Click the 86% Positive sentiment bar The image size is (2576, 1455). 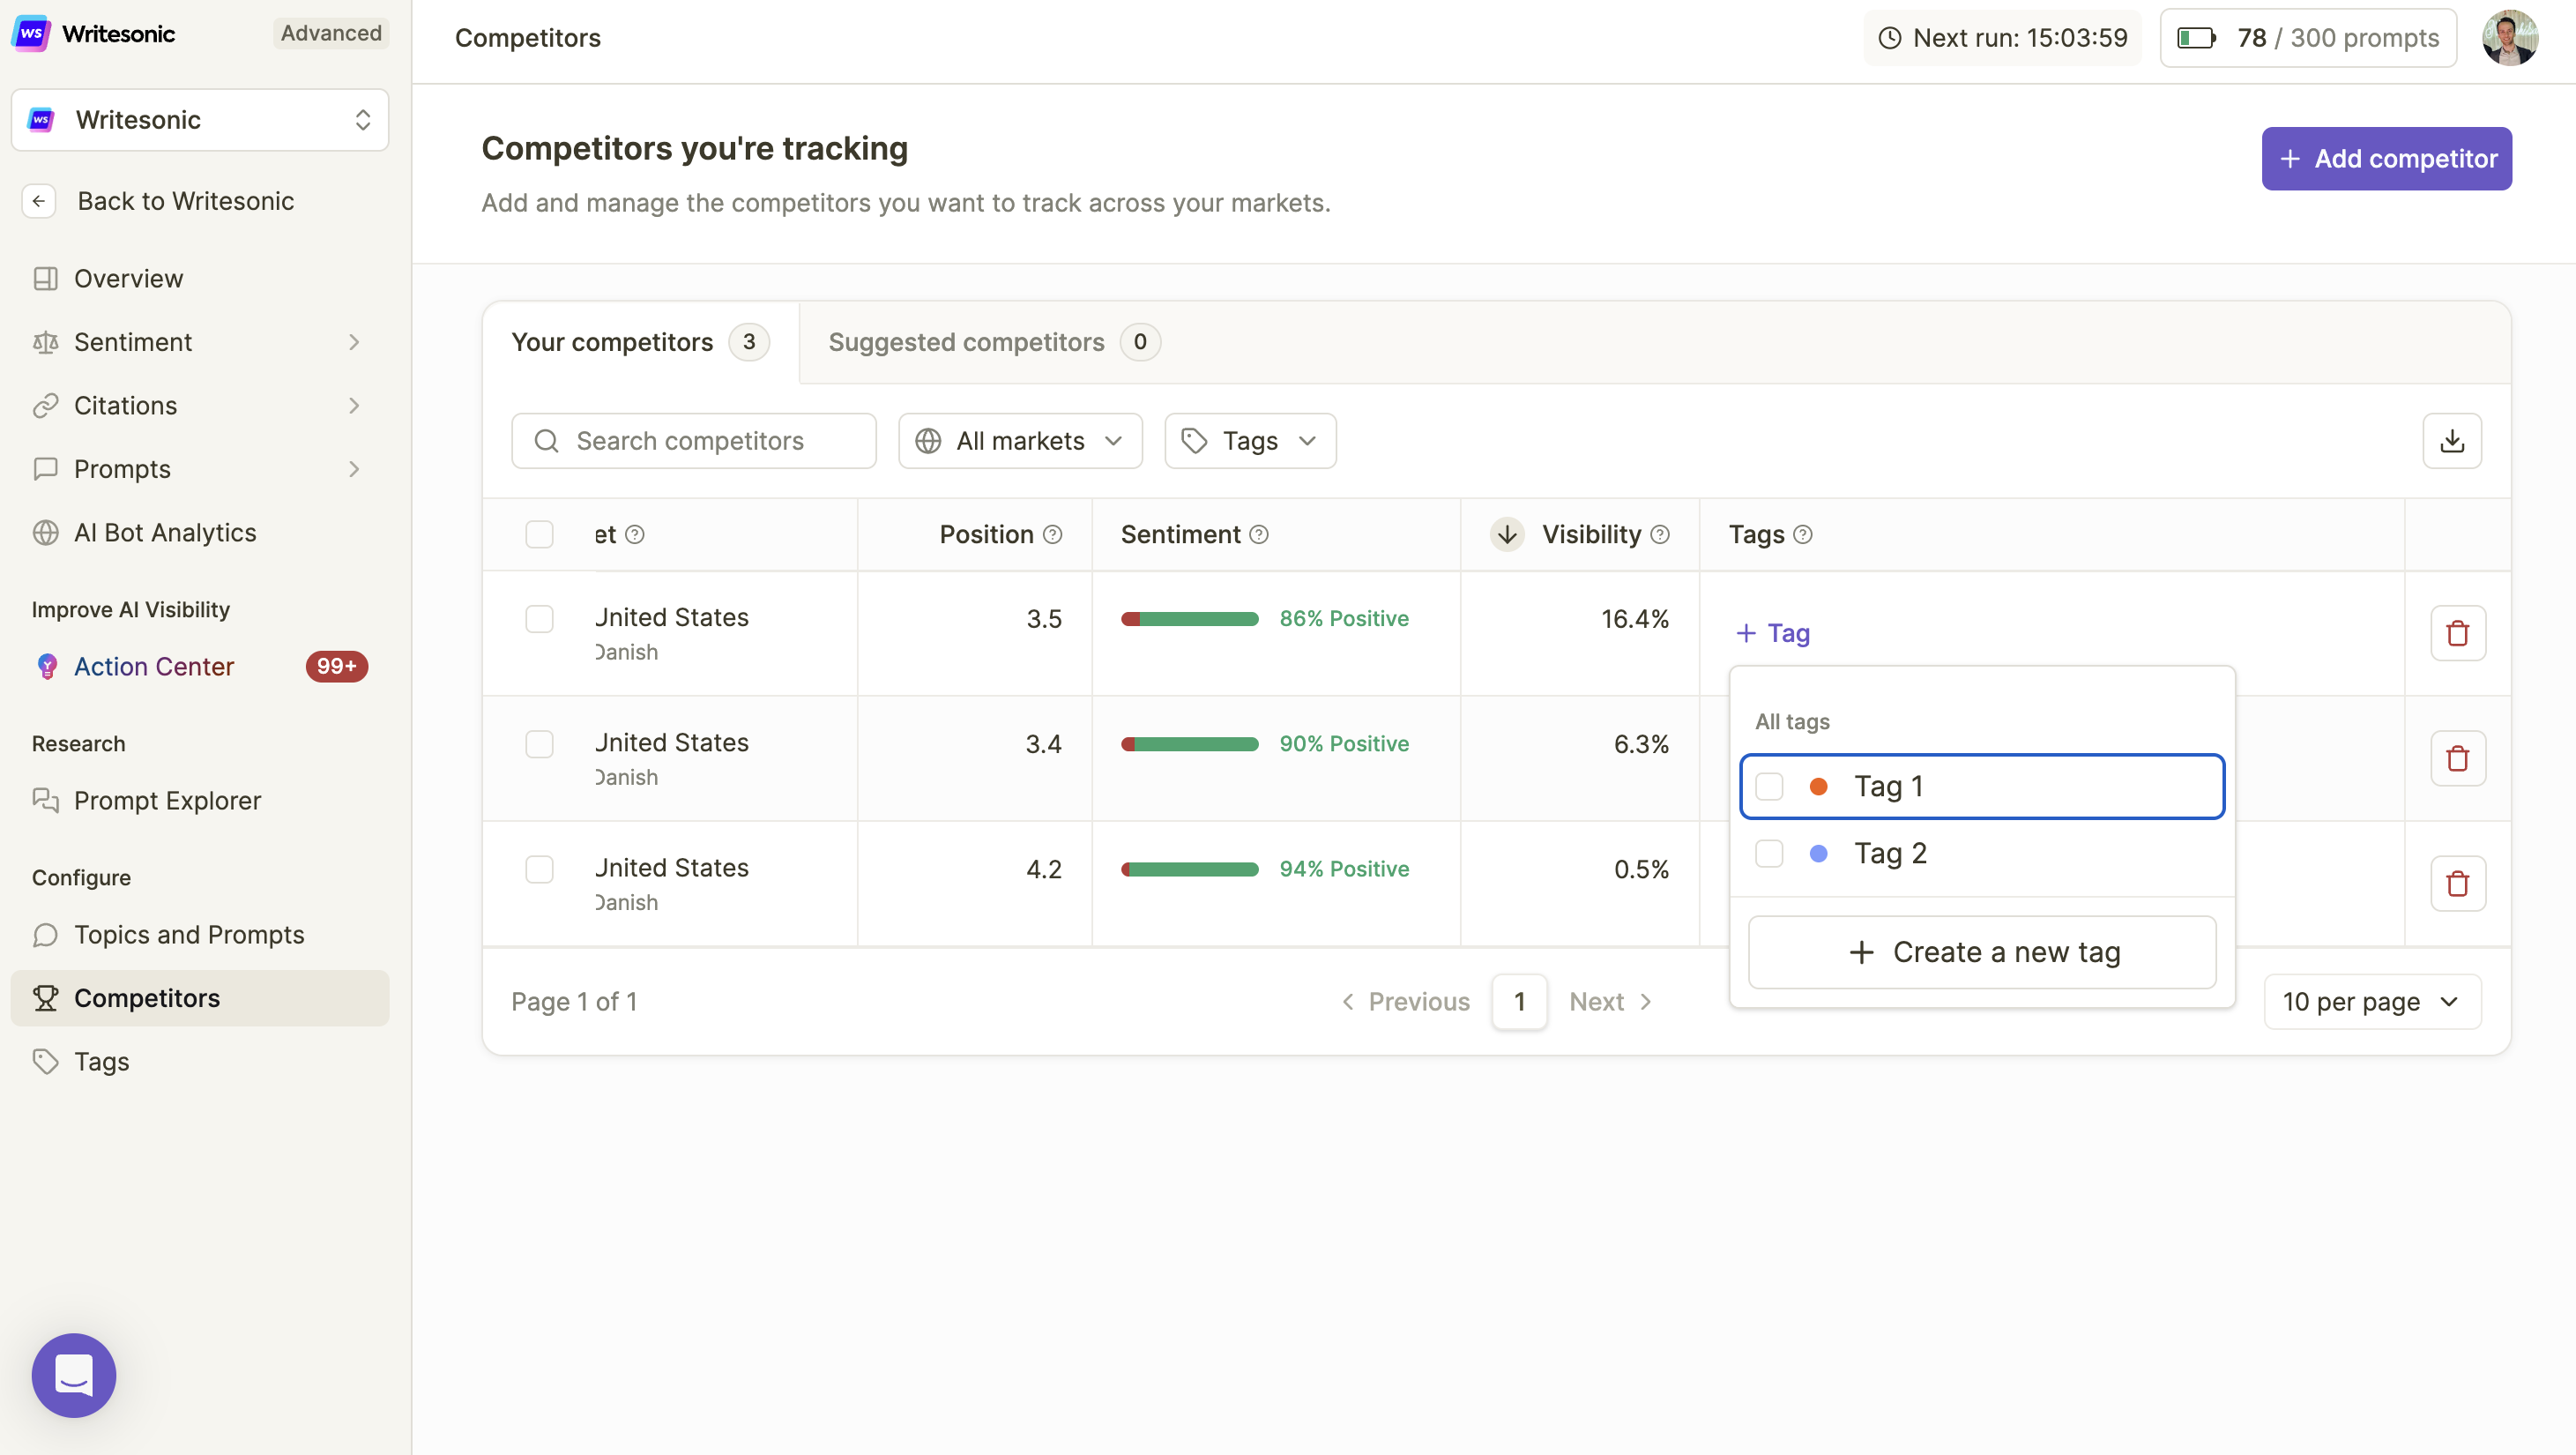coord(1189,619)
